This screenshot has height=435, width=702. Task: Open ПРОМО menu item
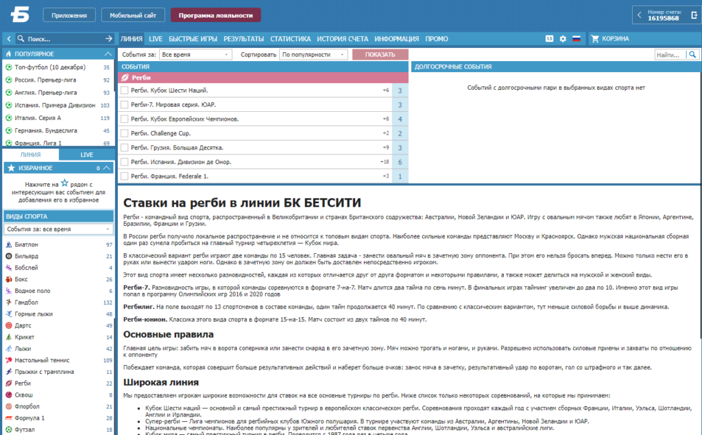click(x=437, y=39)
